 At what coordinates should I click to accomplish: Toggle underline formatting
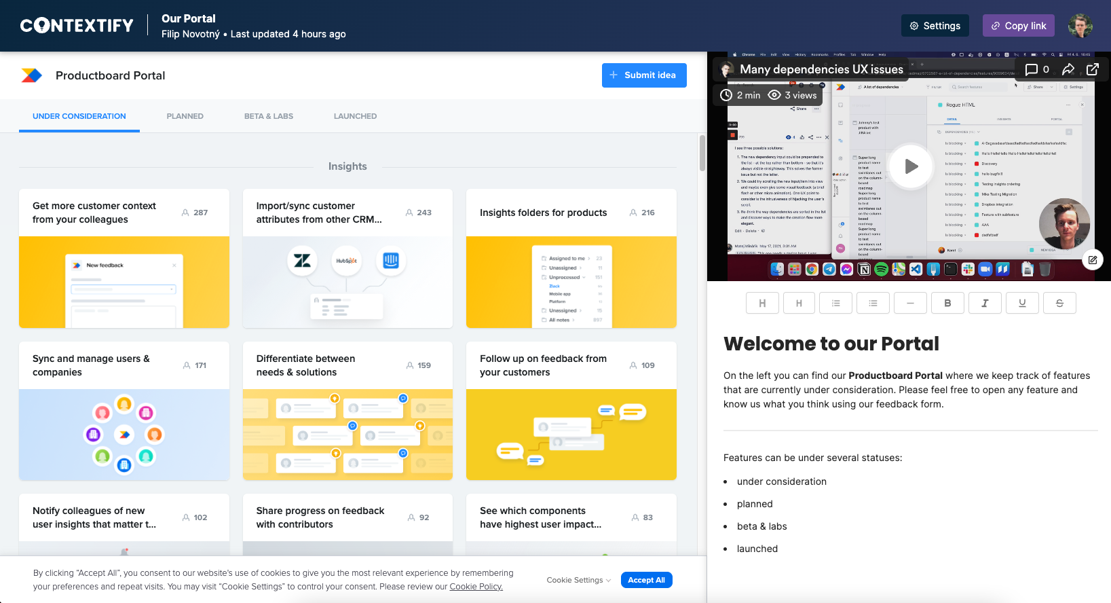pos(1022,304)
